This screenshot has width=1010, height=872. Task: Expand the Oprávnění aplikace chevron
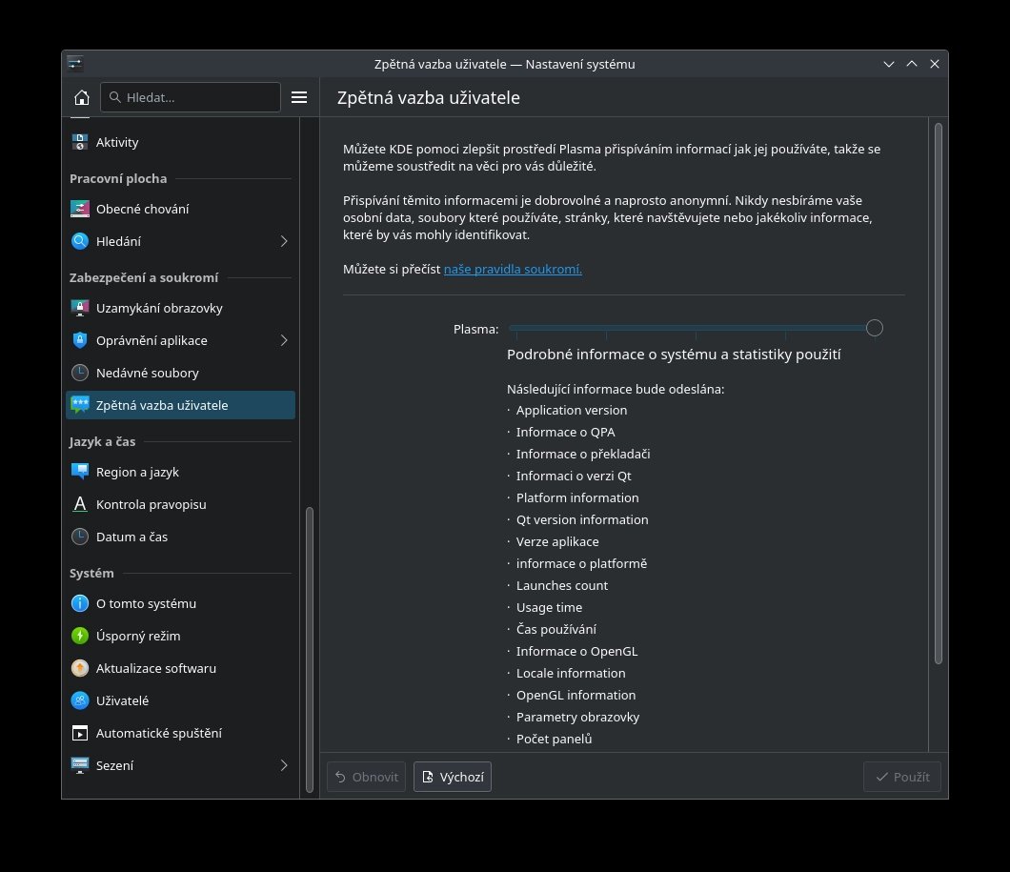pyautogui.click(x=284, y=340)
